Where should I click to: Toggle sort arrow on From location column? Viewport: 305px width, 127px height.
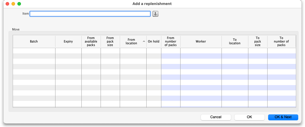144,42
